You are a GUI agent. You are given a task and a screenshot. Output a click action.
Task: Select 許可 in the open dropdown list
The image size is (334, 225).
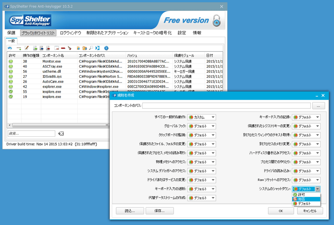click(x=306, y=194)
